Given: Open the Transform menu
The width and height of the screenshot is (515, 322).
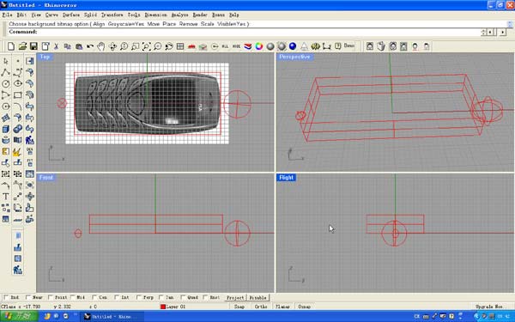Looking at the screenshot, I should (112, 15).
